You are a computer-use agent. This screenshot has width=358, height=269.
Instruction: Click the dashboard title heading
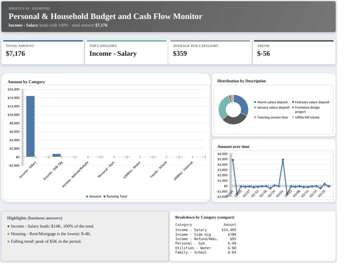coord(105,16)
